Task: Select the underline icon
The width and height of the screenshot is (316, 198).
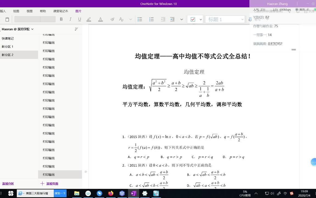Action: pyautogui.click(x=79, y=19)
